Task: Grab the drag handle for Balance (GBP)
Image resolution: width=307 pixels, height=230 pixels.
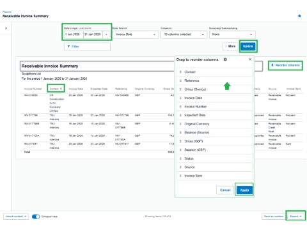Action: click(180, 150)
